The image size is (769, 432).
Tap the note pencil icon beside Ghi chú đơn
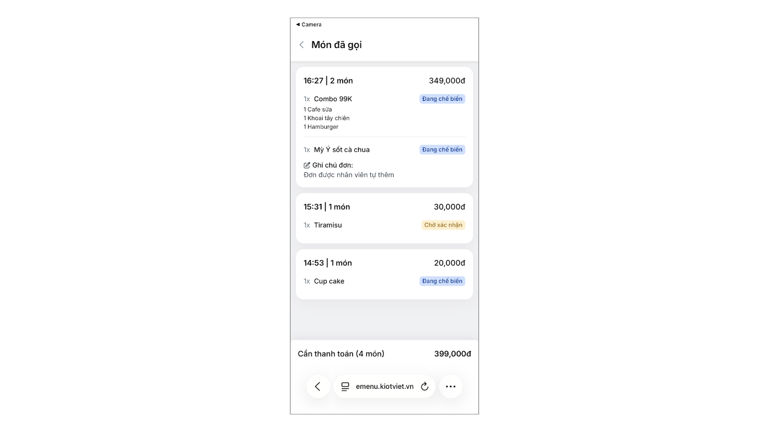307,165
